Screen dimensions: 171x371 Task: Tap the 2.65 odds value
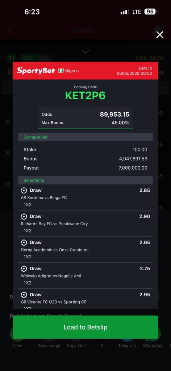point(145,242)
